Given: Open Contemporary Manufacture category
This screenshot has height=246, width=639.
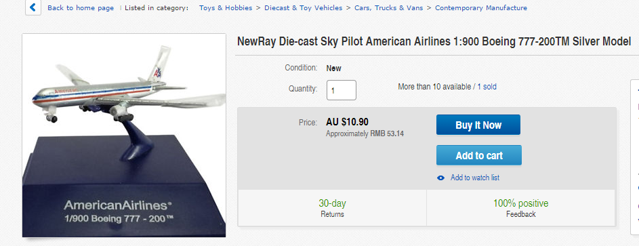Looking at the screenshot, I should [x=481, y=7].
